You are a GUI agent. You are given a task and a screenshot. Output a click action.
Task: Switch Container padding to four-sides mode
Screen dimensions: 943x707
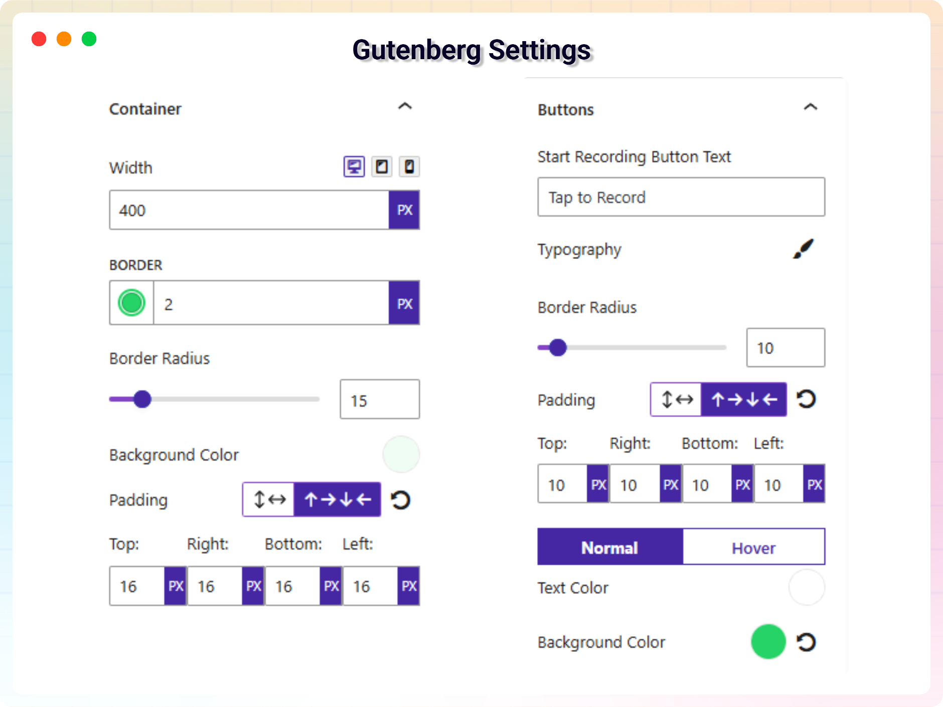tap(337, 499)
